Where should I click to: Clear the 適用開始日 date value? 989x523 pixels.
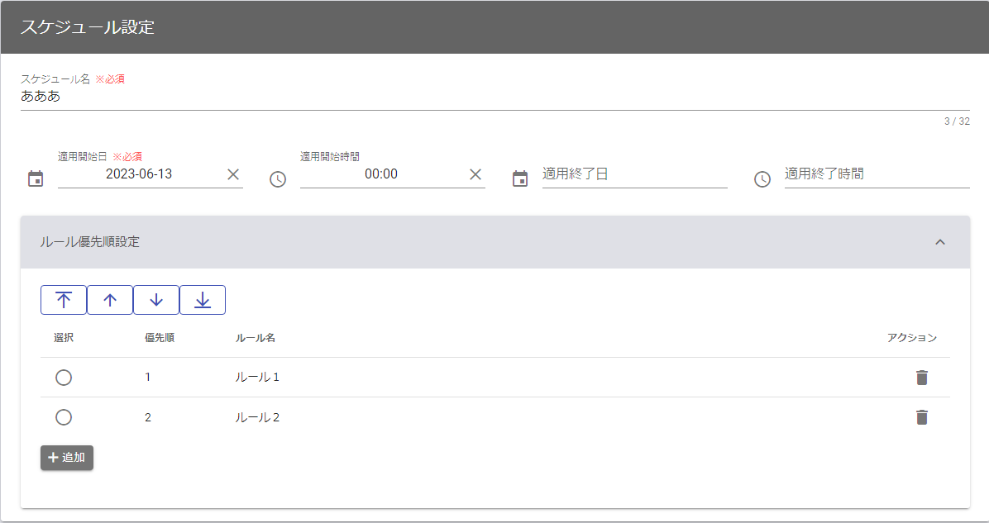pyautogui.click(x=233, y=174)
